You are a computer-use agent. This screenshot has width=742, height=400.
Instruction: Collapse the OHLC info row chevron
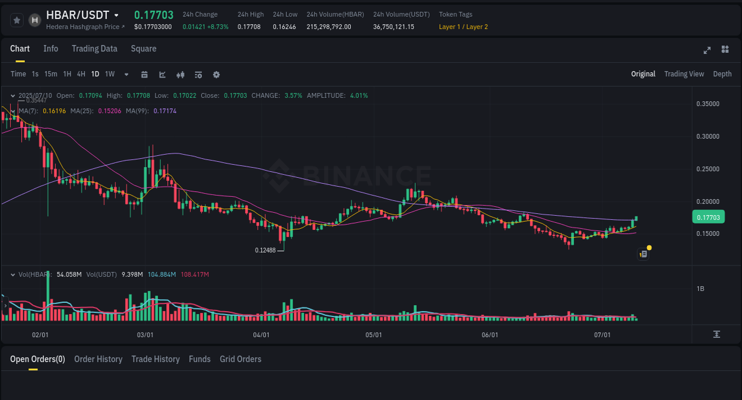12,95
